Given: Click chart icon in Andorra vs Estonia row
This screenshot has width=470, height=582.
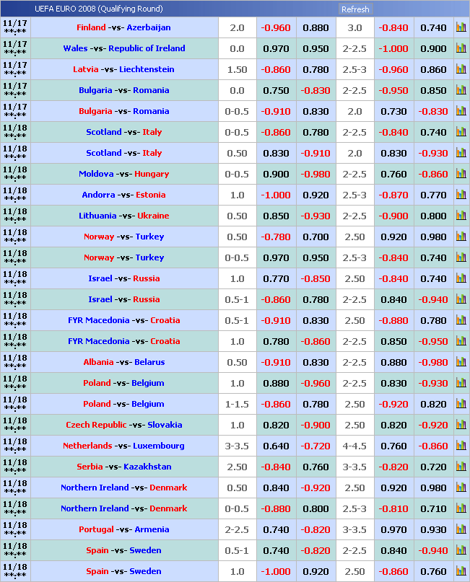Looking at the screenshot, I should coord(461,195).
